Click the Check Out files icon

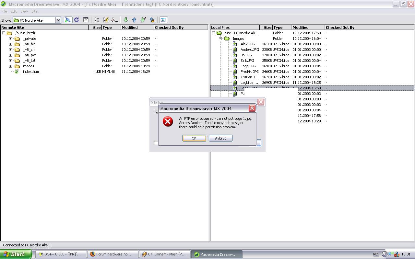point(143,20)
